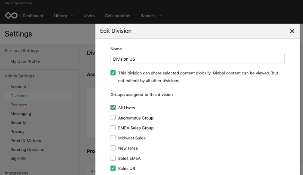Viewport: 303px width, 175px height.
Task: Go to Sign-On settings
Action: [x=18, y=159]
